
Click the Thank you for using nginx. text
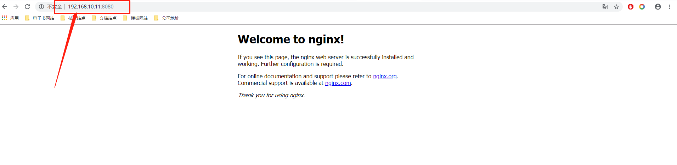point(271,95)
